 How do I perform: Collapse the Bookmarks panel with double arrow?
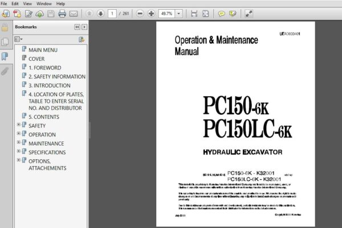pyautogui.click(x=77, y=27)
